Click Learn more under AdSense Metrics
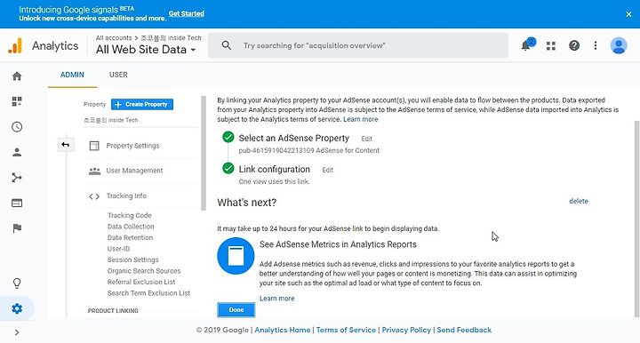The width and height of the screenshot is (640, 343). 276,299
